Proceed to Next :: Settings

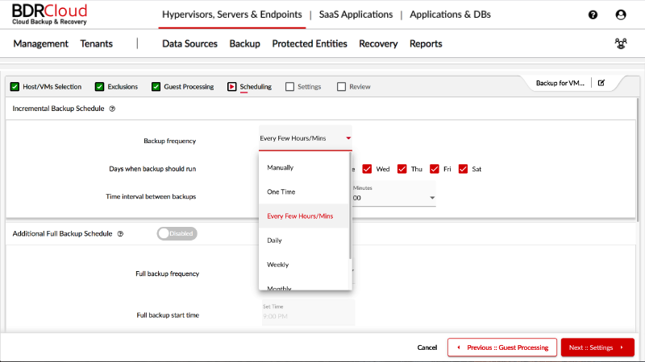[597, 348]
